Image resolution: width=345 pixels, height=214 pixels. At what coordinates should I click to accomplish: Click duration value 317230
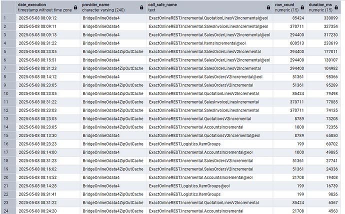coord(323,35)
